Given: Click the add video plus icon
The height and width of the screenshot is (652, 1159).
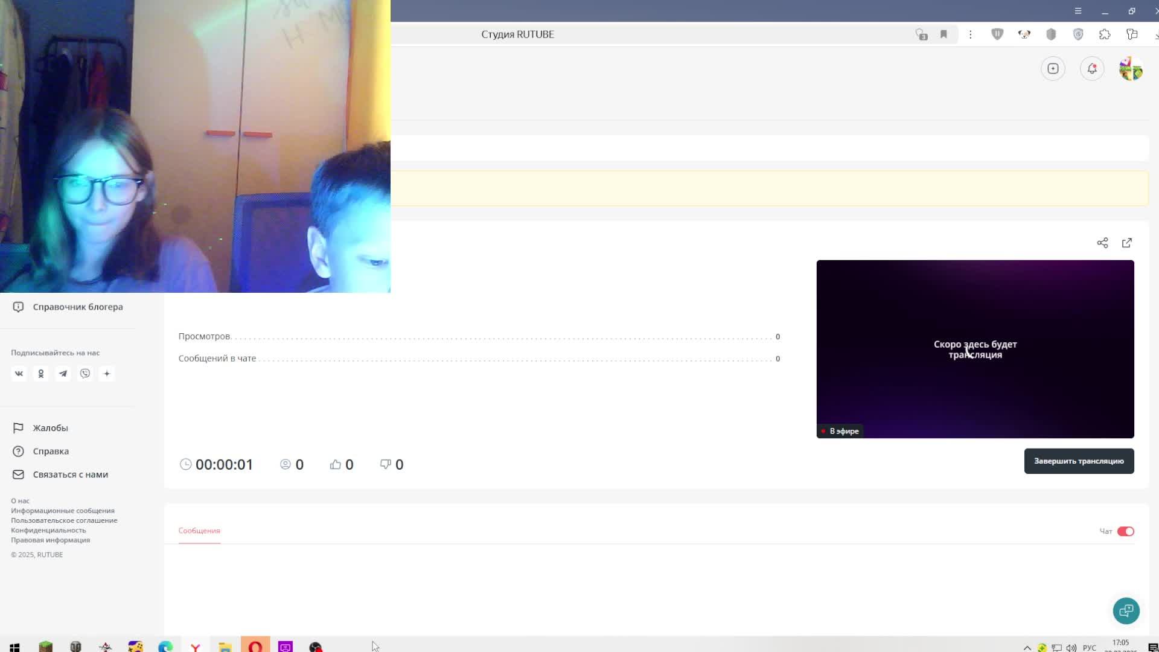Looking at the screenshot, I should pyautogui.click(x=1053, y=69).
